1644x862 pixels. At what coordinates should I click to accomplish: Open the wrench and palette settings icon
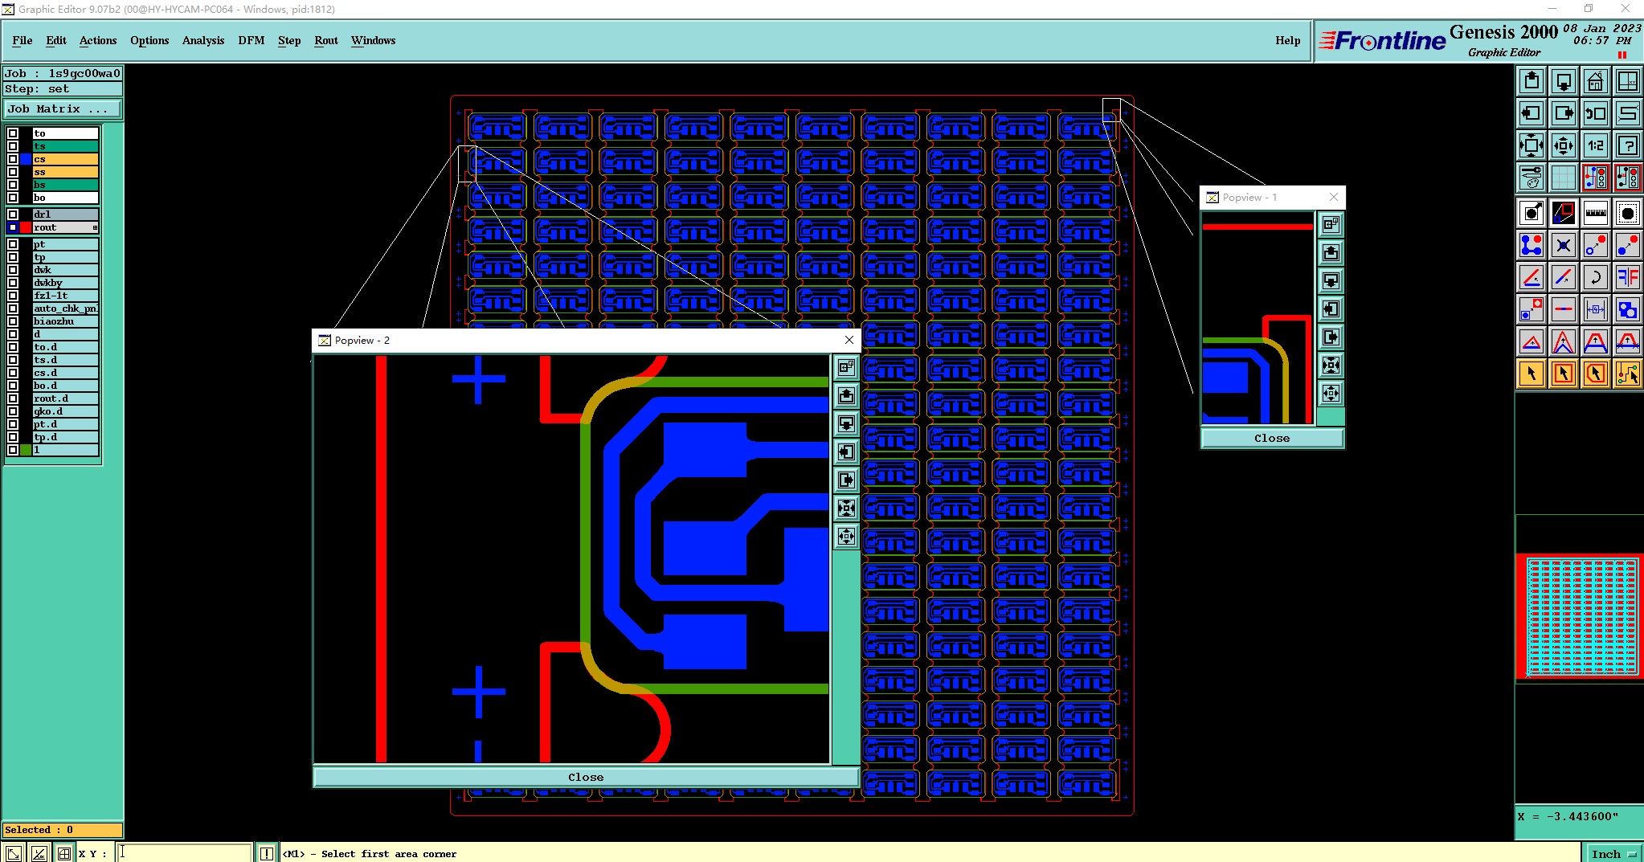pos(1532,177)
